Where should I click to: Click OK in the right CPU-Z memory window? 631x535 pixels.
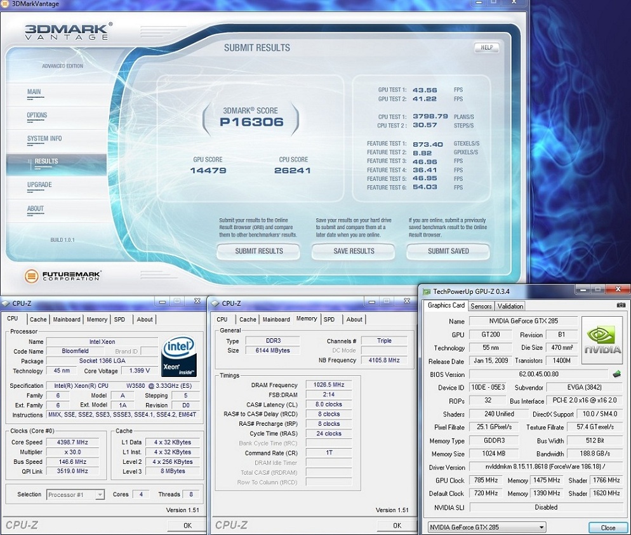point(397,525)
